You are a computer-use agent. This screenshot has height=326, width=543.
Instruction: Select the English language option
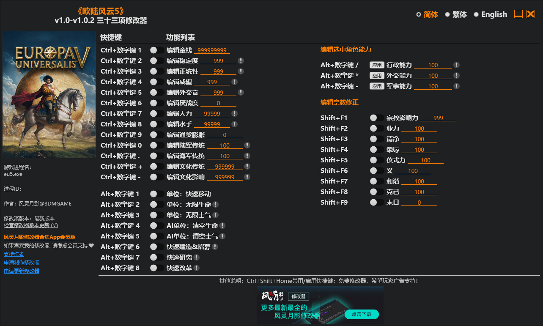tap(491, 14)
